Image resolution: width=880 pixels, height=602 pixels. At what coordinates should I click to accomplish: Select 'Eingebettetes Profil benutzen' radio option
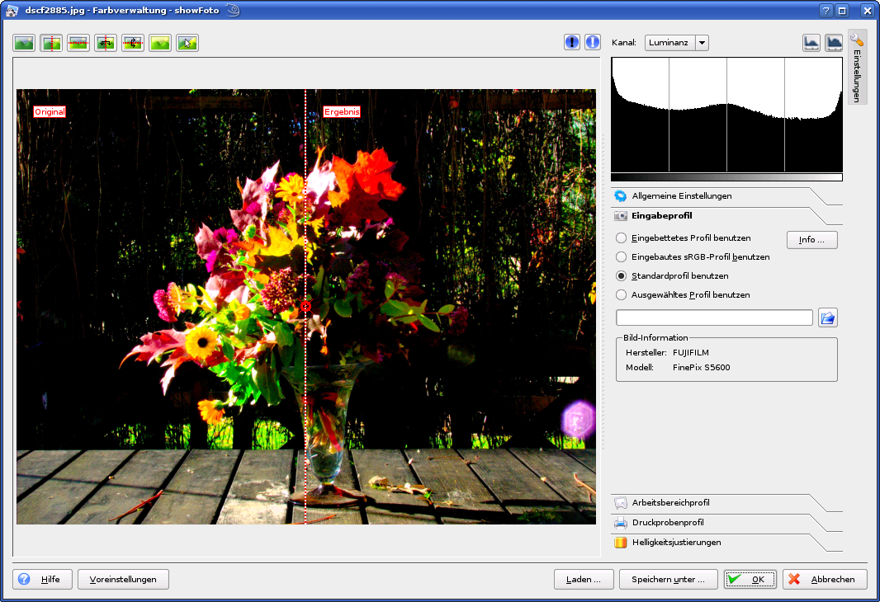point(622,238)
